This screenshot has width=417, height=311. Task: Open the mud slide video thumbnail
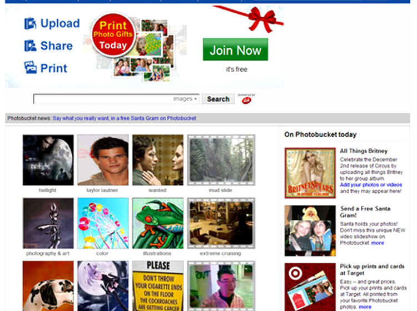(x=221, y=160)
